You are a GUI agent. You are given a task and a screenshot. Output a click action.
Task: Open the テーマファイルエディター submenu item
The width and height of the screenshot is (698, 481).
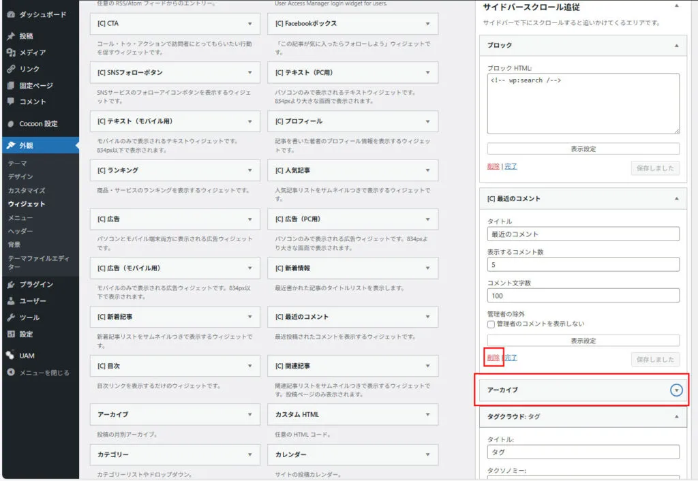37,263
